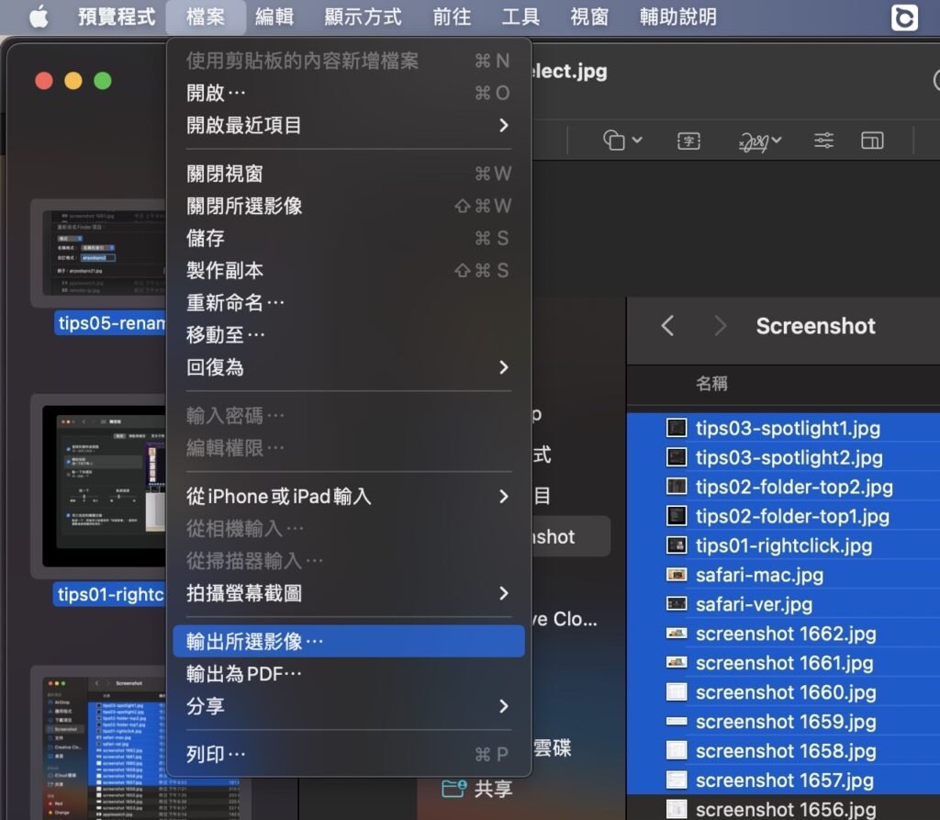Click the 列印 menu item
This screenshot has width=940, height=820.
348,754
